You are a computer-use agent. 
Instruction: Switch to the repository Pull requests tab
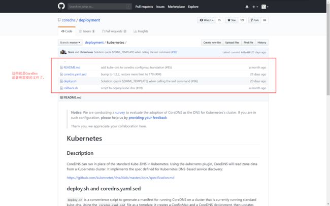114,31
